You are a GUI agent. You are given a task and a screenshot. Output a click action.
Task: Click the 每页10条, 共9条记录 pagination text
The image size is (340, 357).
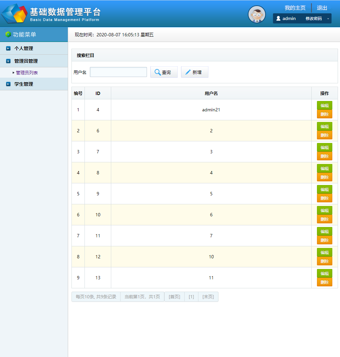pos(96,297)
